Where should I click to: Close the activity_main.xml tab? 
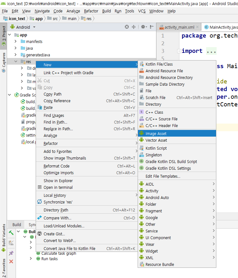(x=198, y=27)
